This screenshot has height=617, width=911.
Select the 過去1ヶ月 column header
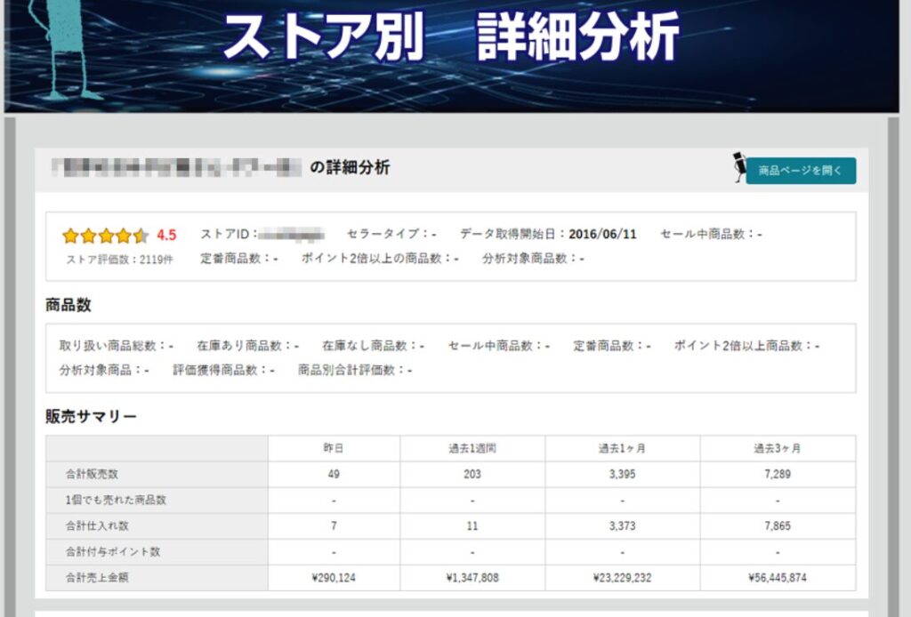(622, 448)
